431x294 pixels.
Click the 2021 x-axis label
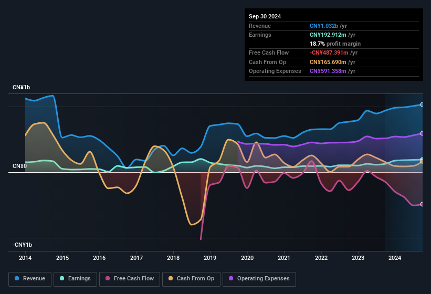pos(284,258)
